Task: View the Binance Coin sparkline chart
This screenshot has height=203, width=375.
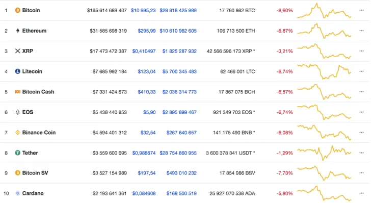Action: pyautogui.click(x=324, y=132)
